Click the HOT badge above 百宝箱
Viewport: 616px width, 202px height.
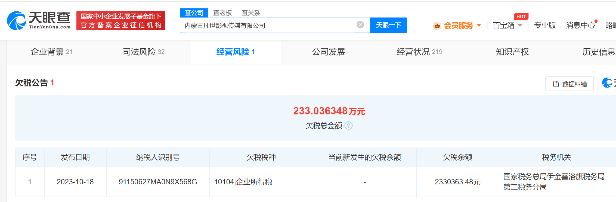tap(521, 17)
